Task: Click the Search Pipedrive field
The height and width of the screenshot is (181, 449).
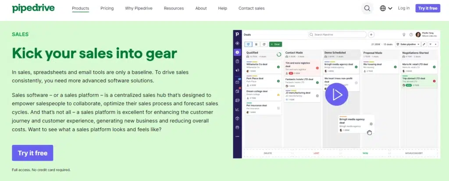Action: 337,34
